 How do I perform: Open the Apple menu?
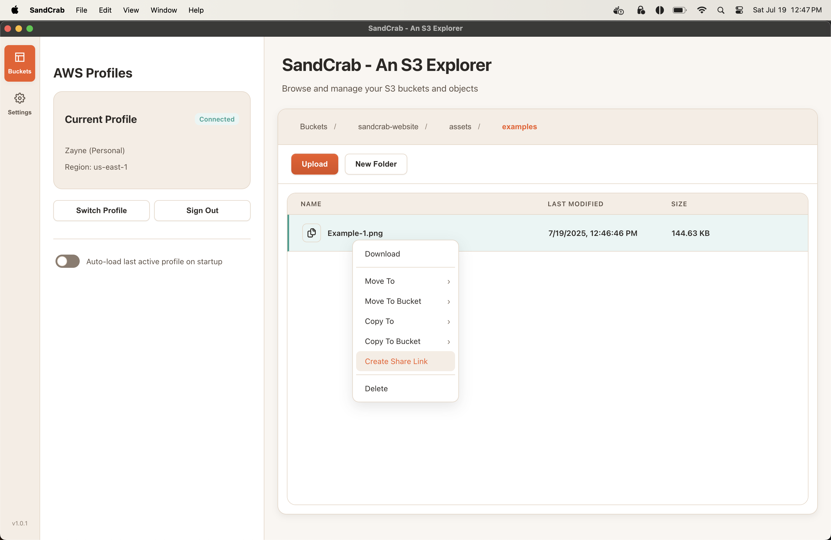(x=15, y=10)
